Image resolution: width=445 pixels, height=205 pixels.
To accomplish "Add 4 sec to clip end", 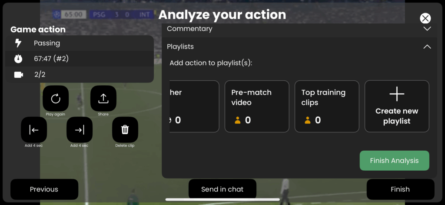I will (x=80, y=130).
